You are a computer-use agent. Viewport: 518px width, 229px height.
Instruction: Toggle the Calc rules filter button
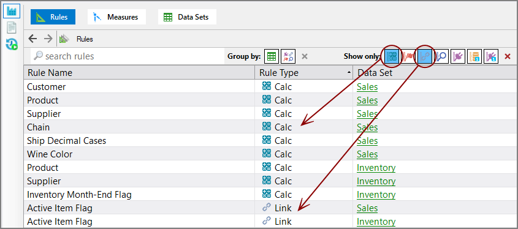(x=392, y=56)
